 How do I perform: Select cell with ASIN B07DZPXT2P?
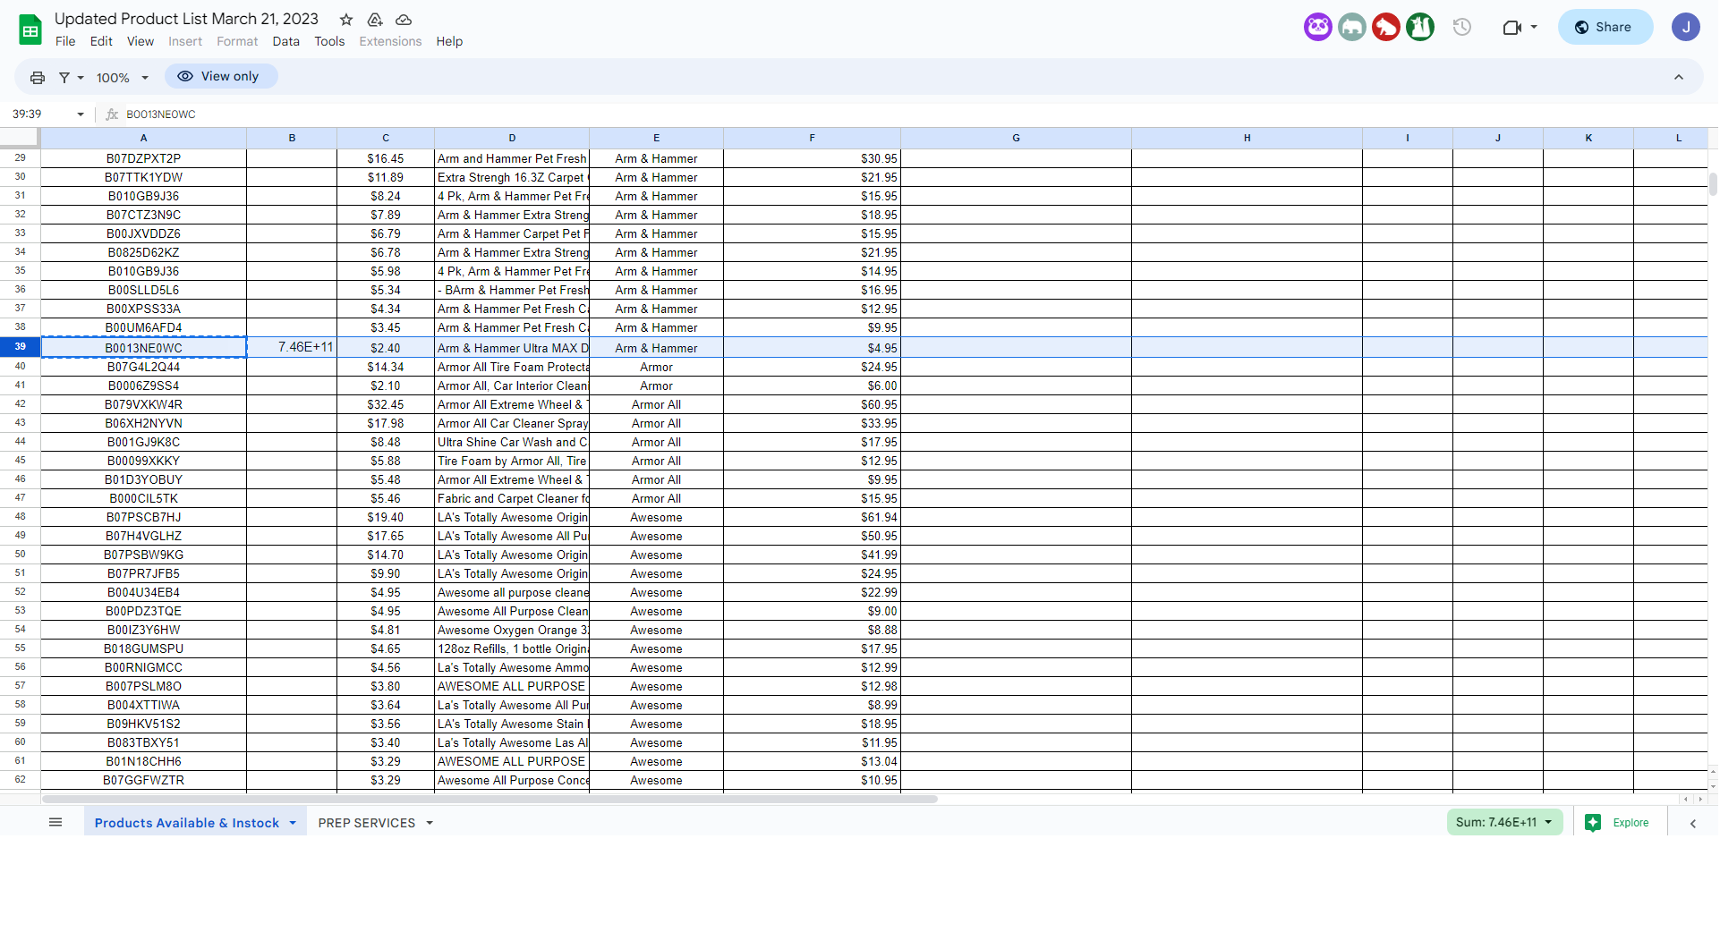143,158
